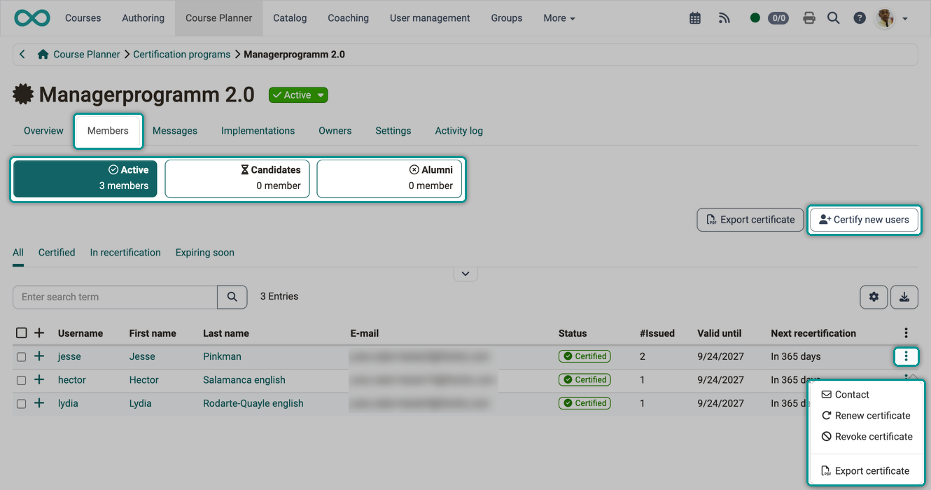Viewport: 931px width, 490px height.
Task: Filter by the Certified tab
Action: [x=57, y=253]
